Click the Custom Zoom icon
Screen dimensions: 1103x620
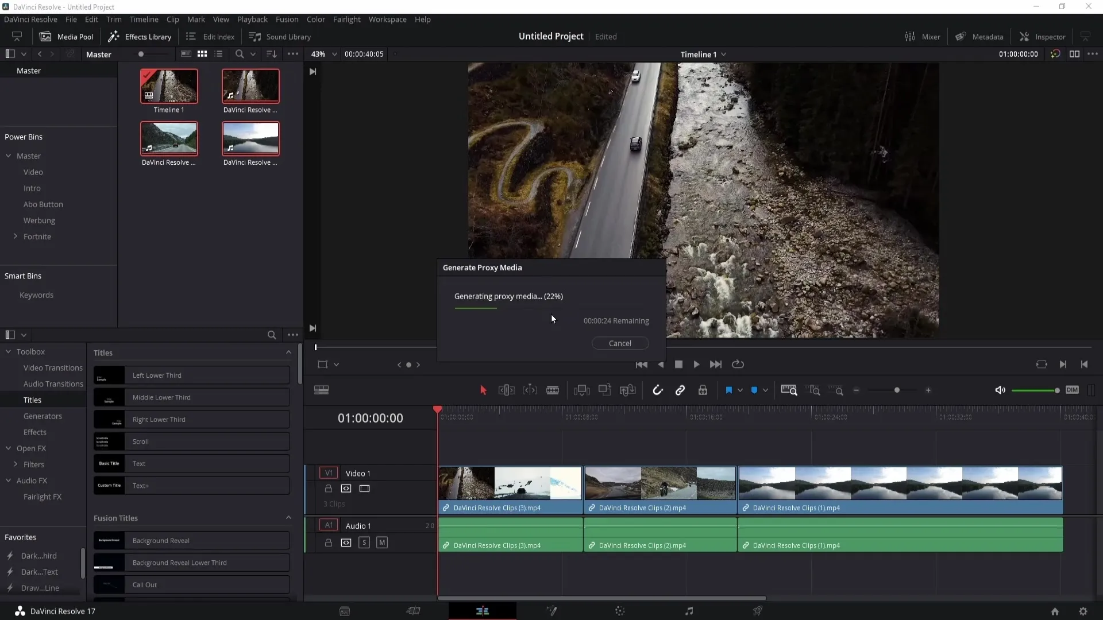pos(836,390)
